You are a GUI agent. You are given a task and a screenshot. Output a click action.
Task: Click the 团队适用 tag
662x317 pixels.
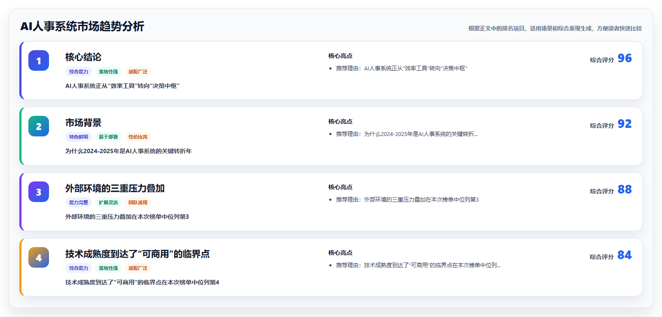pos(138,202)
